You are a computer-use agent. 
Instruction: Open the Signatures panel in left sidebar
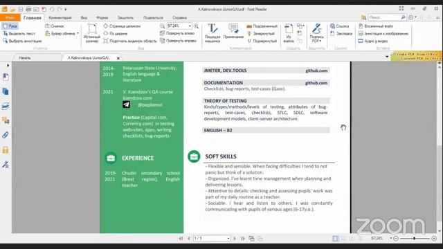[x=6, y=165]
